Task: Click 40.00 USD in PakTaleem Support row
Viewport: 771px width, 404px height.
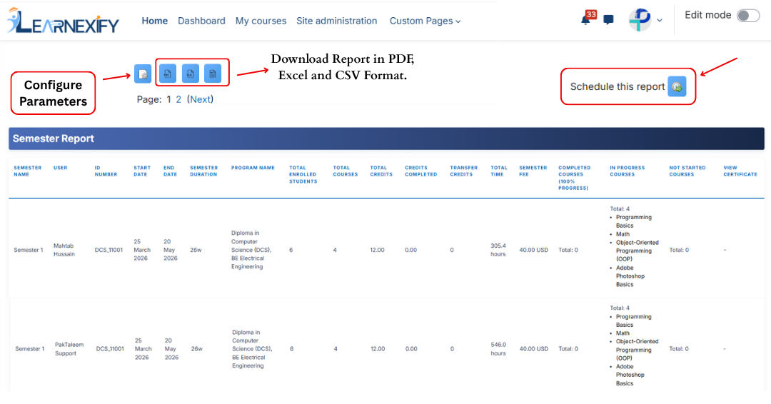Action: tap(534, 349)
